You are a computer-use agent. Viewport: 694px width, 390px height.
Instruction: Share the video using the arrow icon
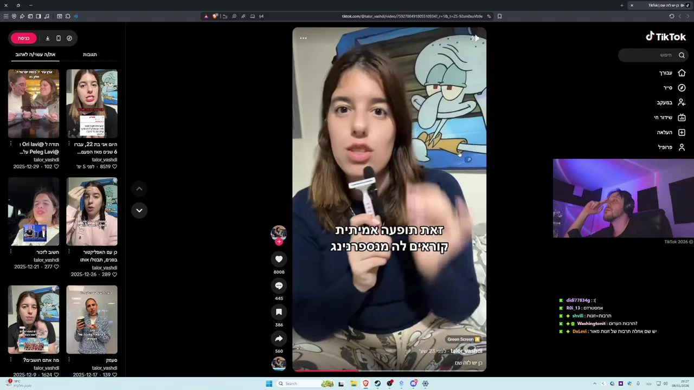279,339
